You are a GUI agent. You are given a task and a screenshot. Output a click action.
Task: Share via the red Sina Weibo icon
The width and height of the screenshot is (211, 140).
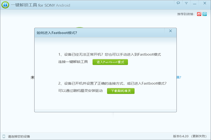pos(199,14)
